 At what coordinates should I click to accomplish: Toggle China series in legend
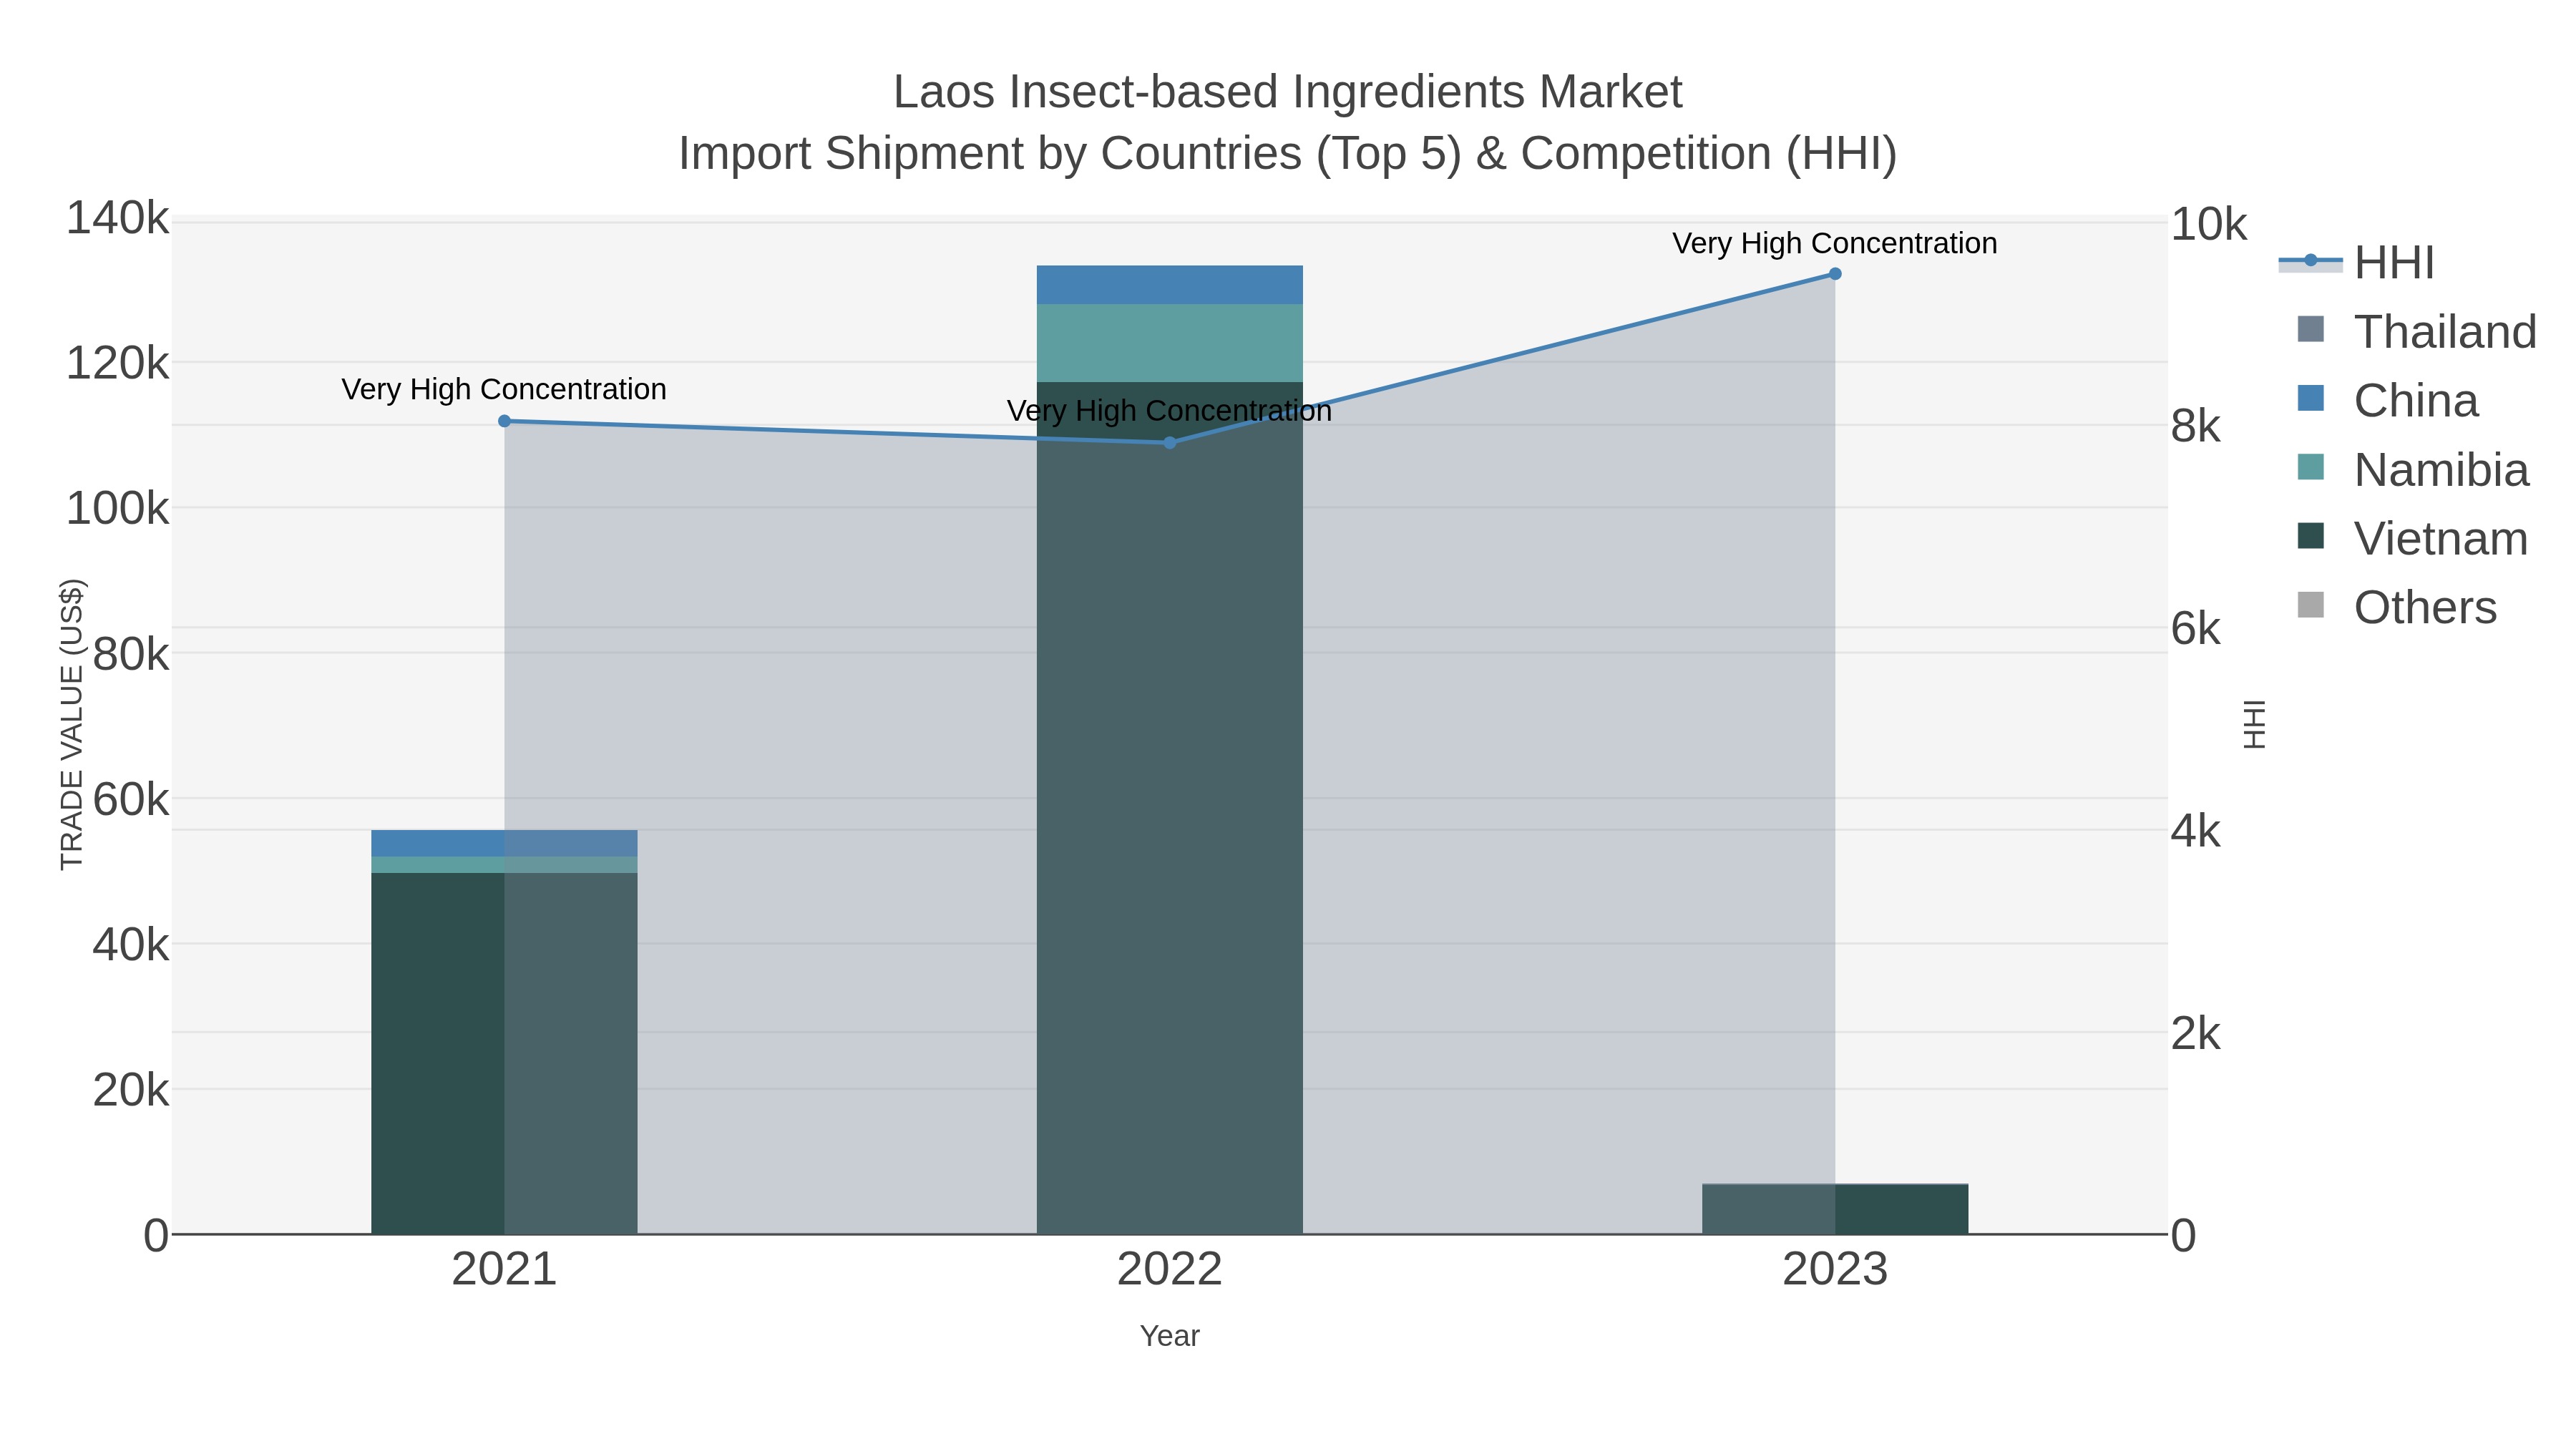click(2388, 401)
